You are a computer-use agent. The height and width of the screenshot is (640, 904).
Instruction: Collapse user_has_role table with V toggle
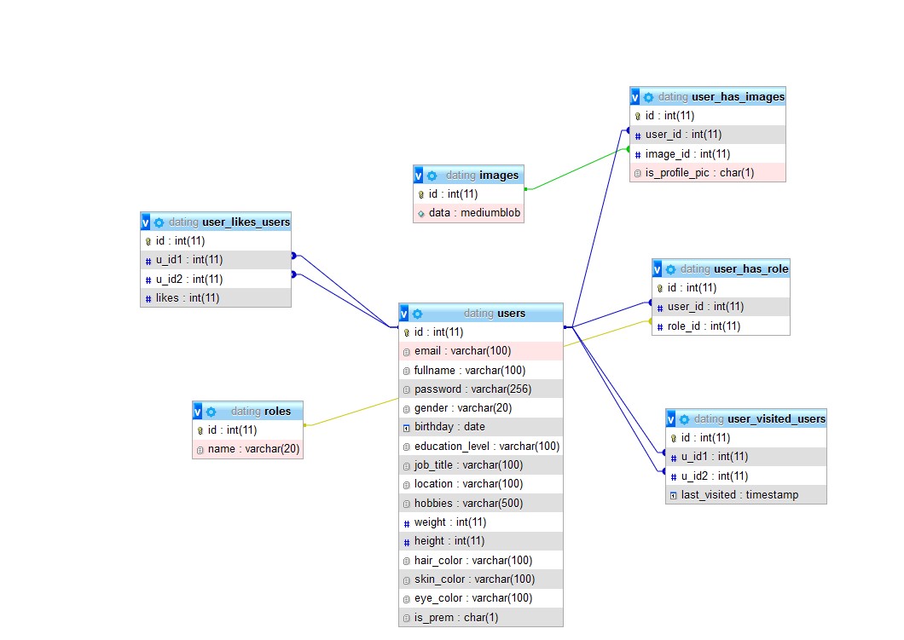point(658,269)
